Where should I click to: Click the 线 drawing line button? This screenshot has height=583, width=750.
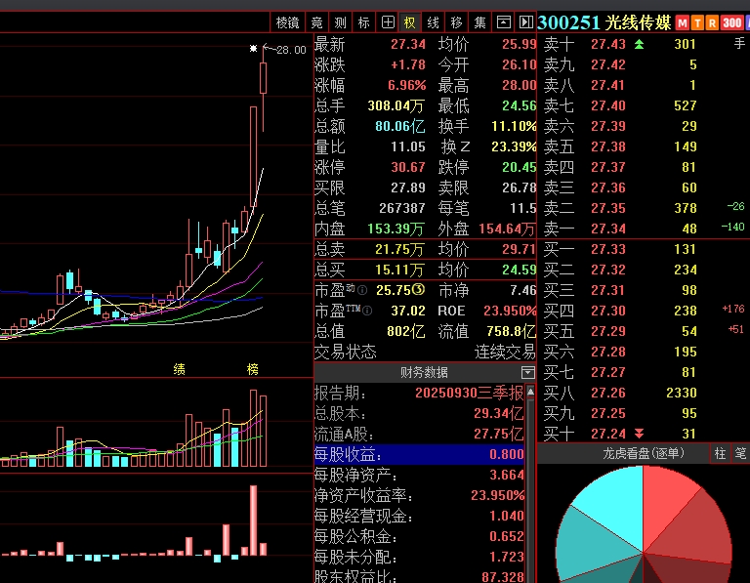(434, 22)
